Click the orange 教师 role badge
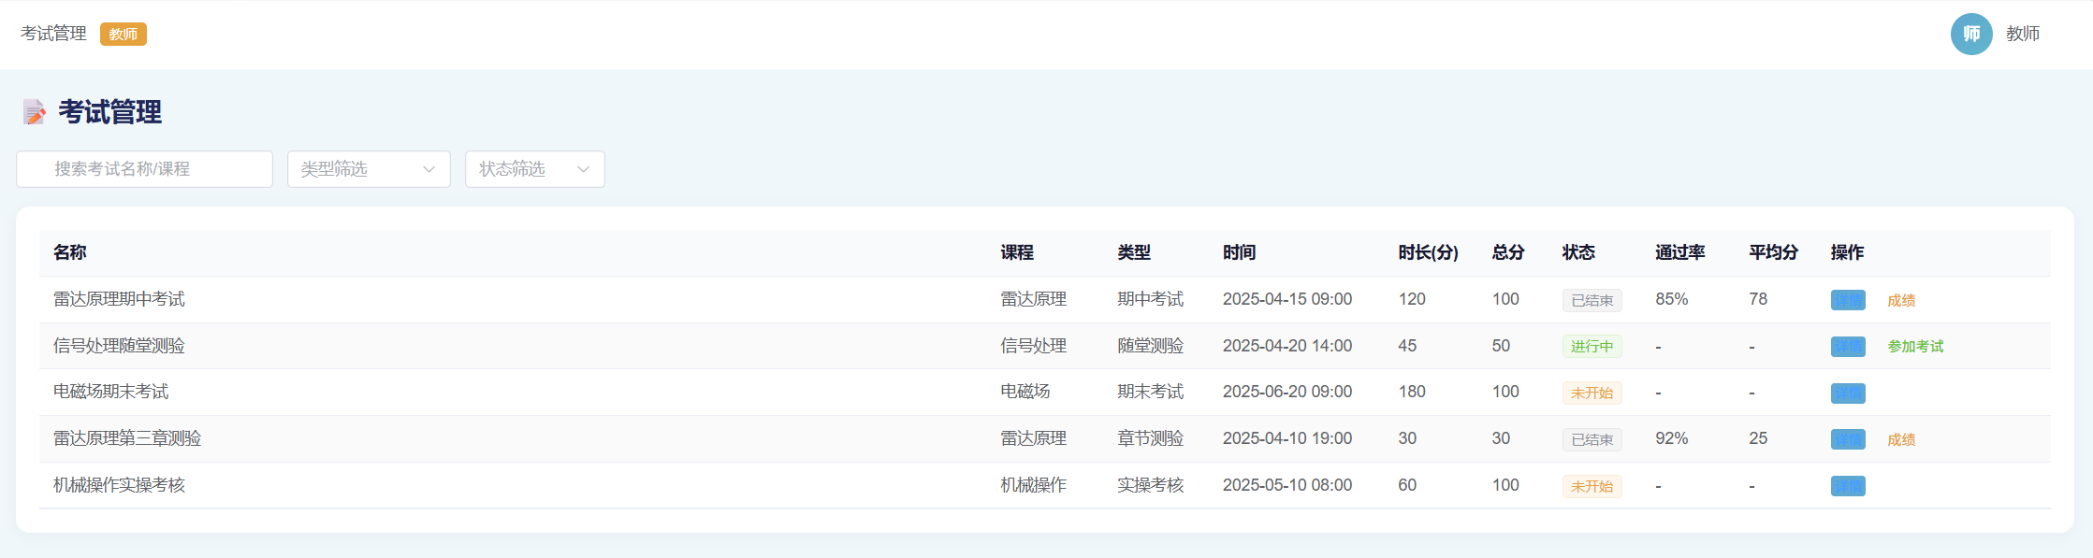The image size is (2093, 558). [x=123, y=35]
